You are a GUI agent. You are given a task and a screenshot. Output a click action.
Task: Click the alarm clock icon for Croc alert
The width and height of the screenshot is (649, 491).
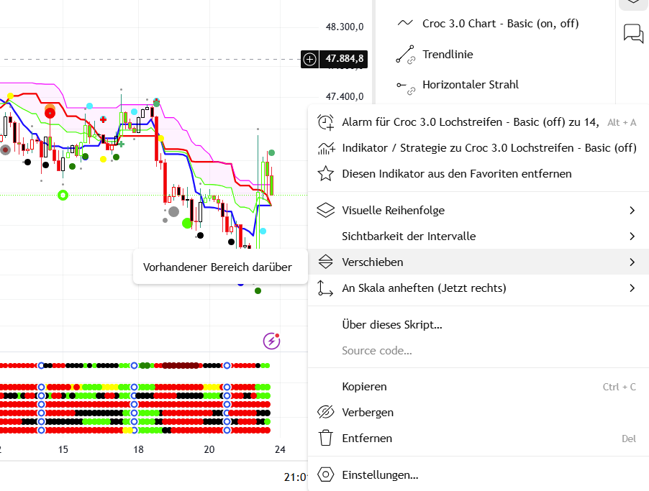coord(326,122)
